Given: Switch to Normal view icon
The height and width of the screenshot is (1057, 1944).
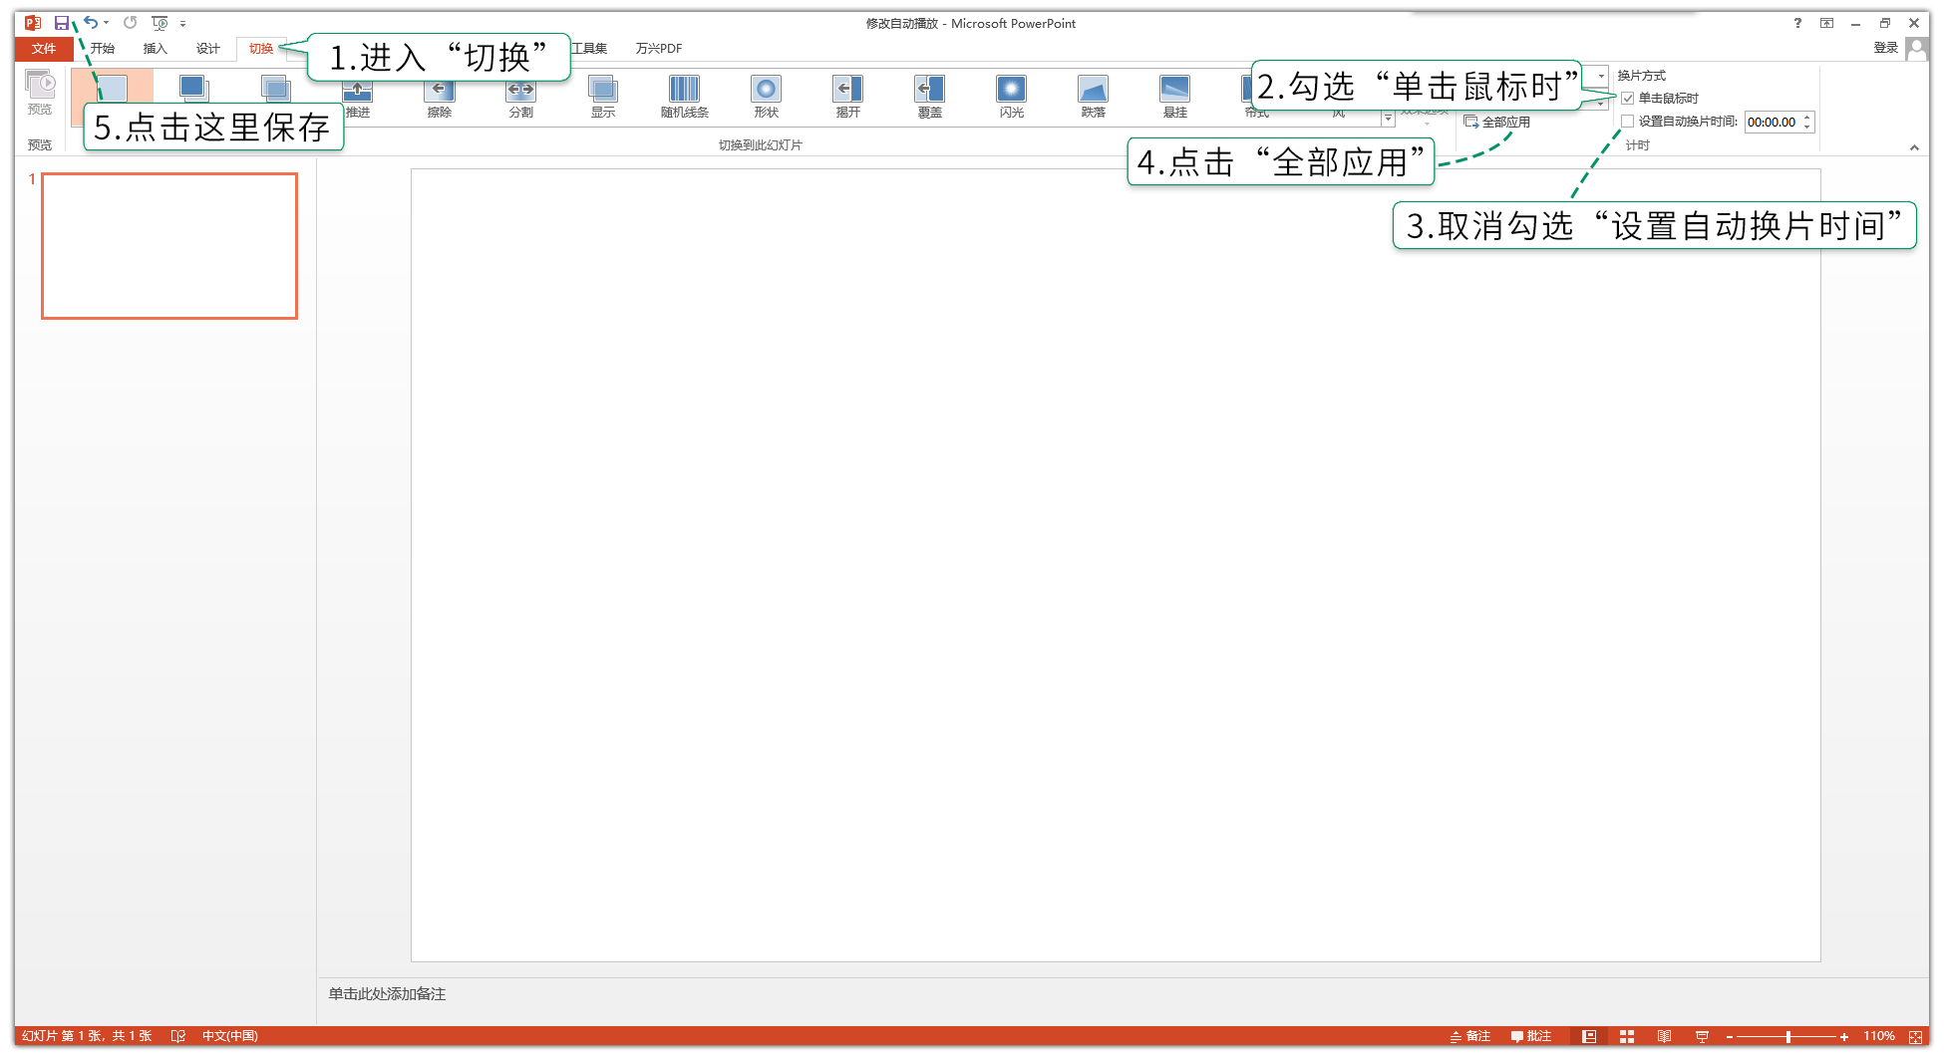Looking at the screenshot, I should [x=1589, y=1036].
